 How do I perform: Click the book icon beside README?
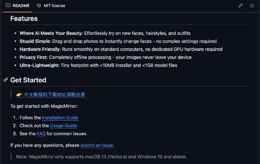coord(8,6)
